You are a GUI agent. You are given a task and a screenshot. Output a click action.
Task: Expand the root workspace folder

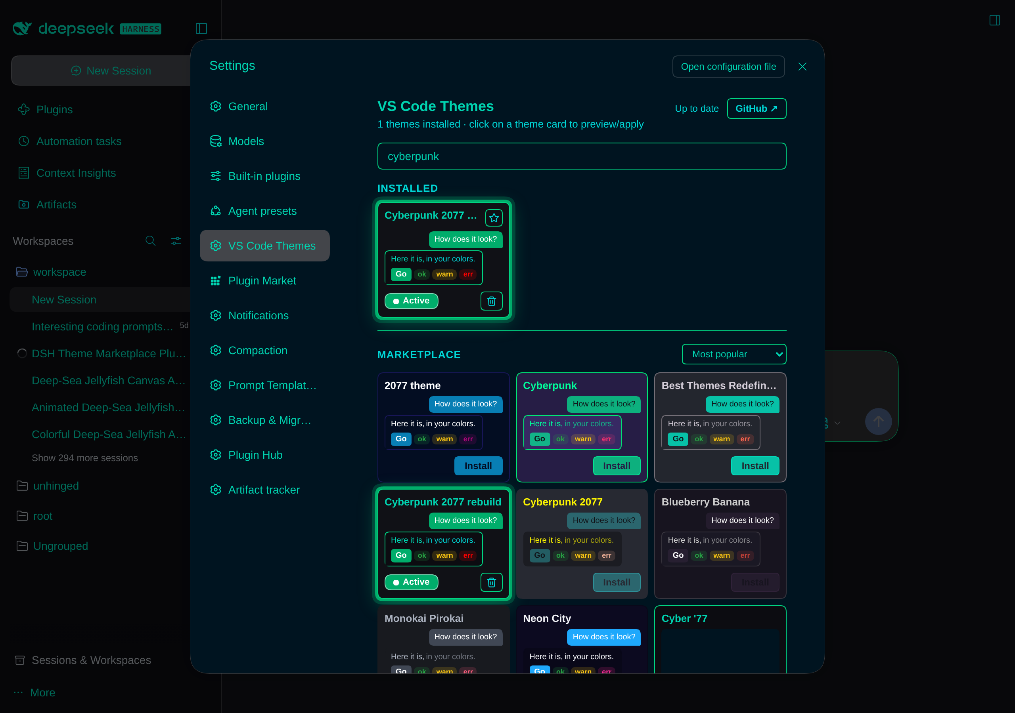click(x=34, y=516)
